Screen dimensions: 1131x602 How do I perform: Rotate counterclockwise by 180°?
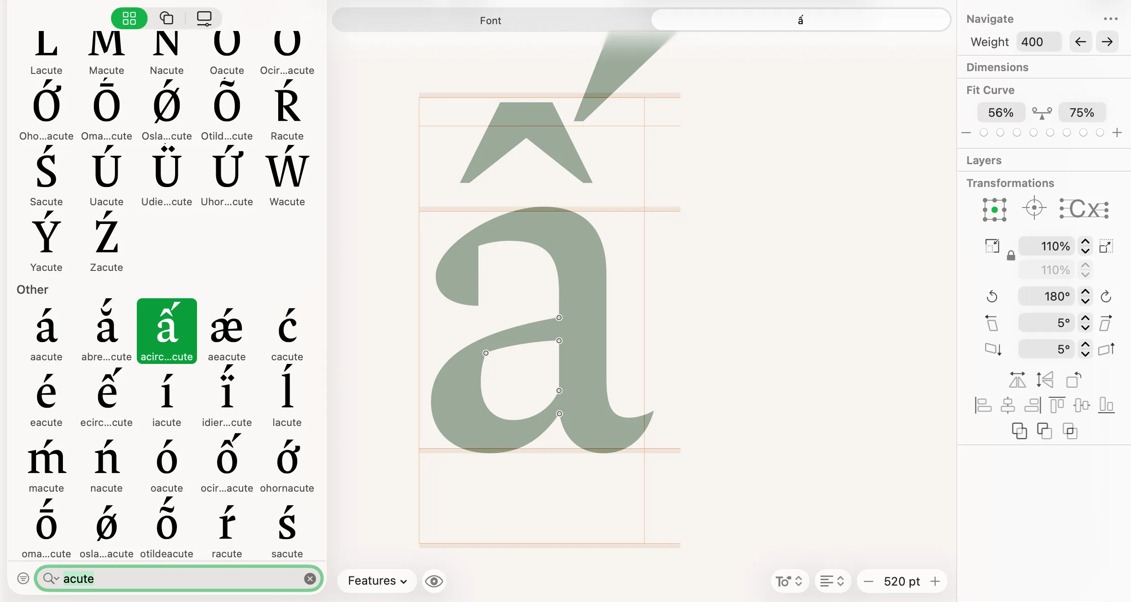point(992,296)
